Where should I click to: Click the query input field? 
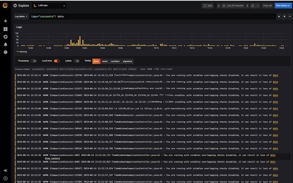pyautogui.click(x=152, y=17)
